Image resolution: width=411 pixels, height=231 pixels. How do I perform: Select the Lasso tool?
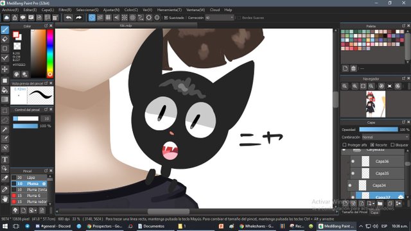coord(5,120)
